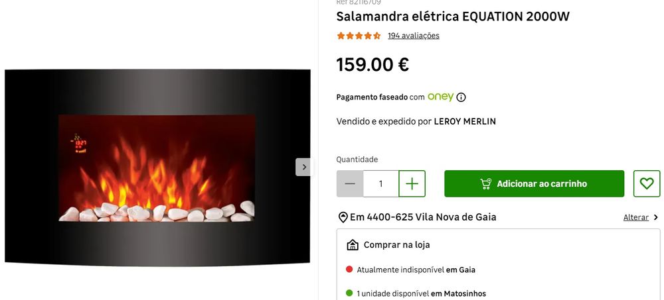
Task: Click the location pin icon near postal code
Action: (343, 218)
